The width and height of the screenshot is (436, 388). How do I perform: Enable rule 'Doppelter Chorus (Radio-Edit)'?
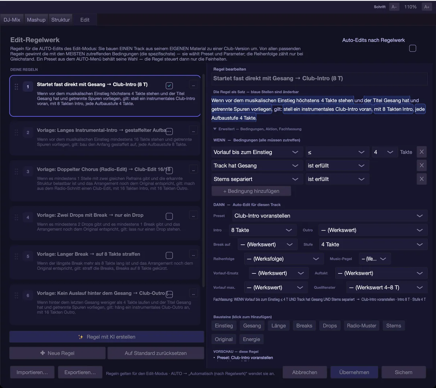(x=169, y=170)
